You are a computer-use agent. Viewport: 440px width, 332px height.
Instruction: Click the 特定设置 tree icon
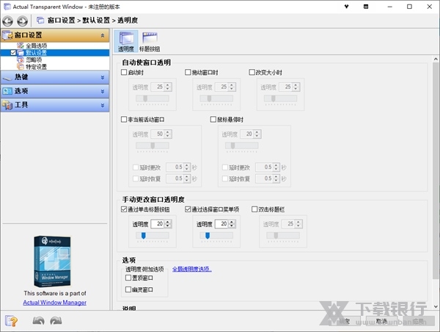(x=21, y=67)
